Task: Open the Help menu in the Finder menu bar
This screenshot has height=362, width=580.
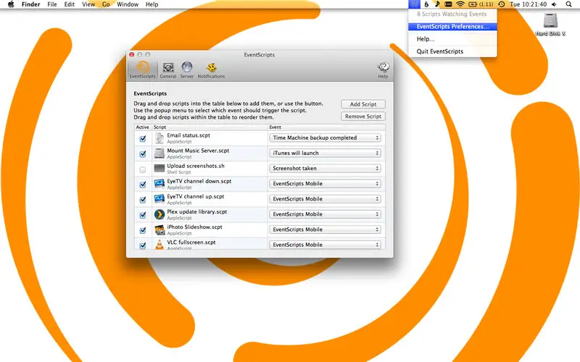Action: click(x=152, y=4)
